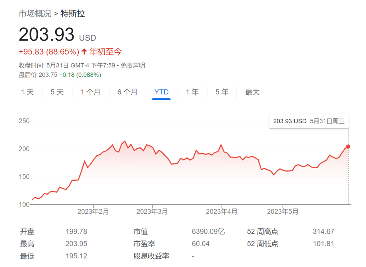Show the 最大 full history range
The image size is (366, 267).
tap(252, 92)
